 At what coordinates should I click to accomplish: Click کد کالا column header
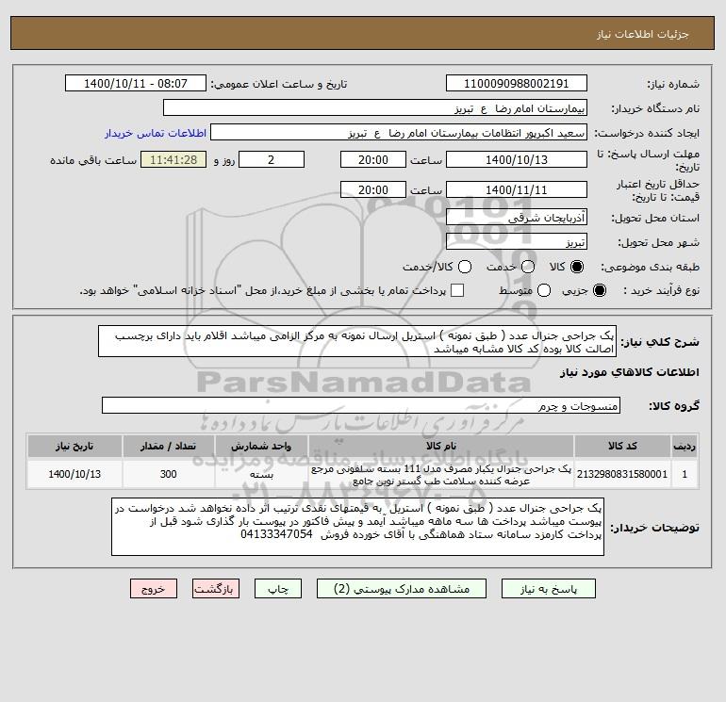(622, 446)
